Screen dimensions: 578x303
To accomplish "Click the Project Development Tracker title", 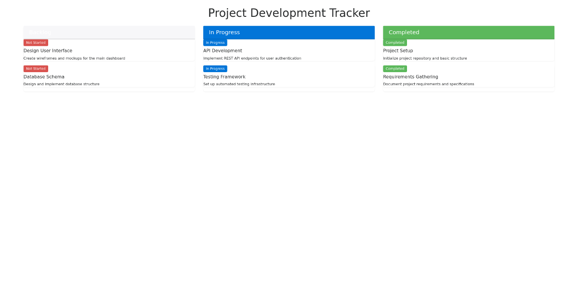I will pos(289,13).
